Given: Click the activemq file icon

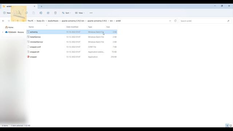Looking at the screenshot, I should [28, 32].
